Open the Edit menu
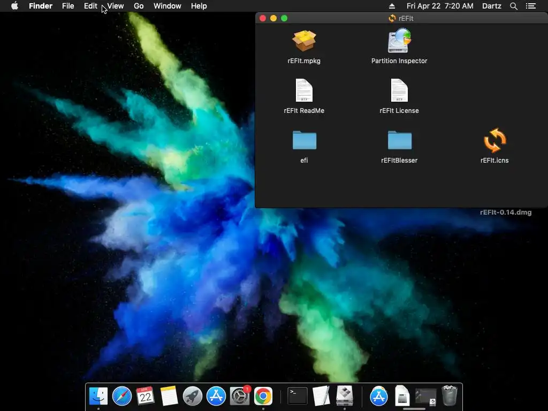 (x=90, y=6)
